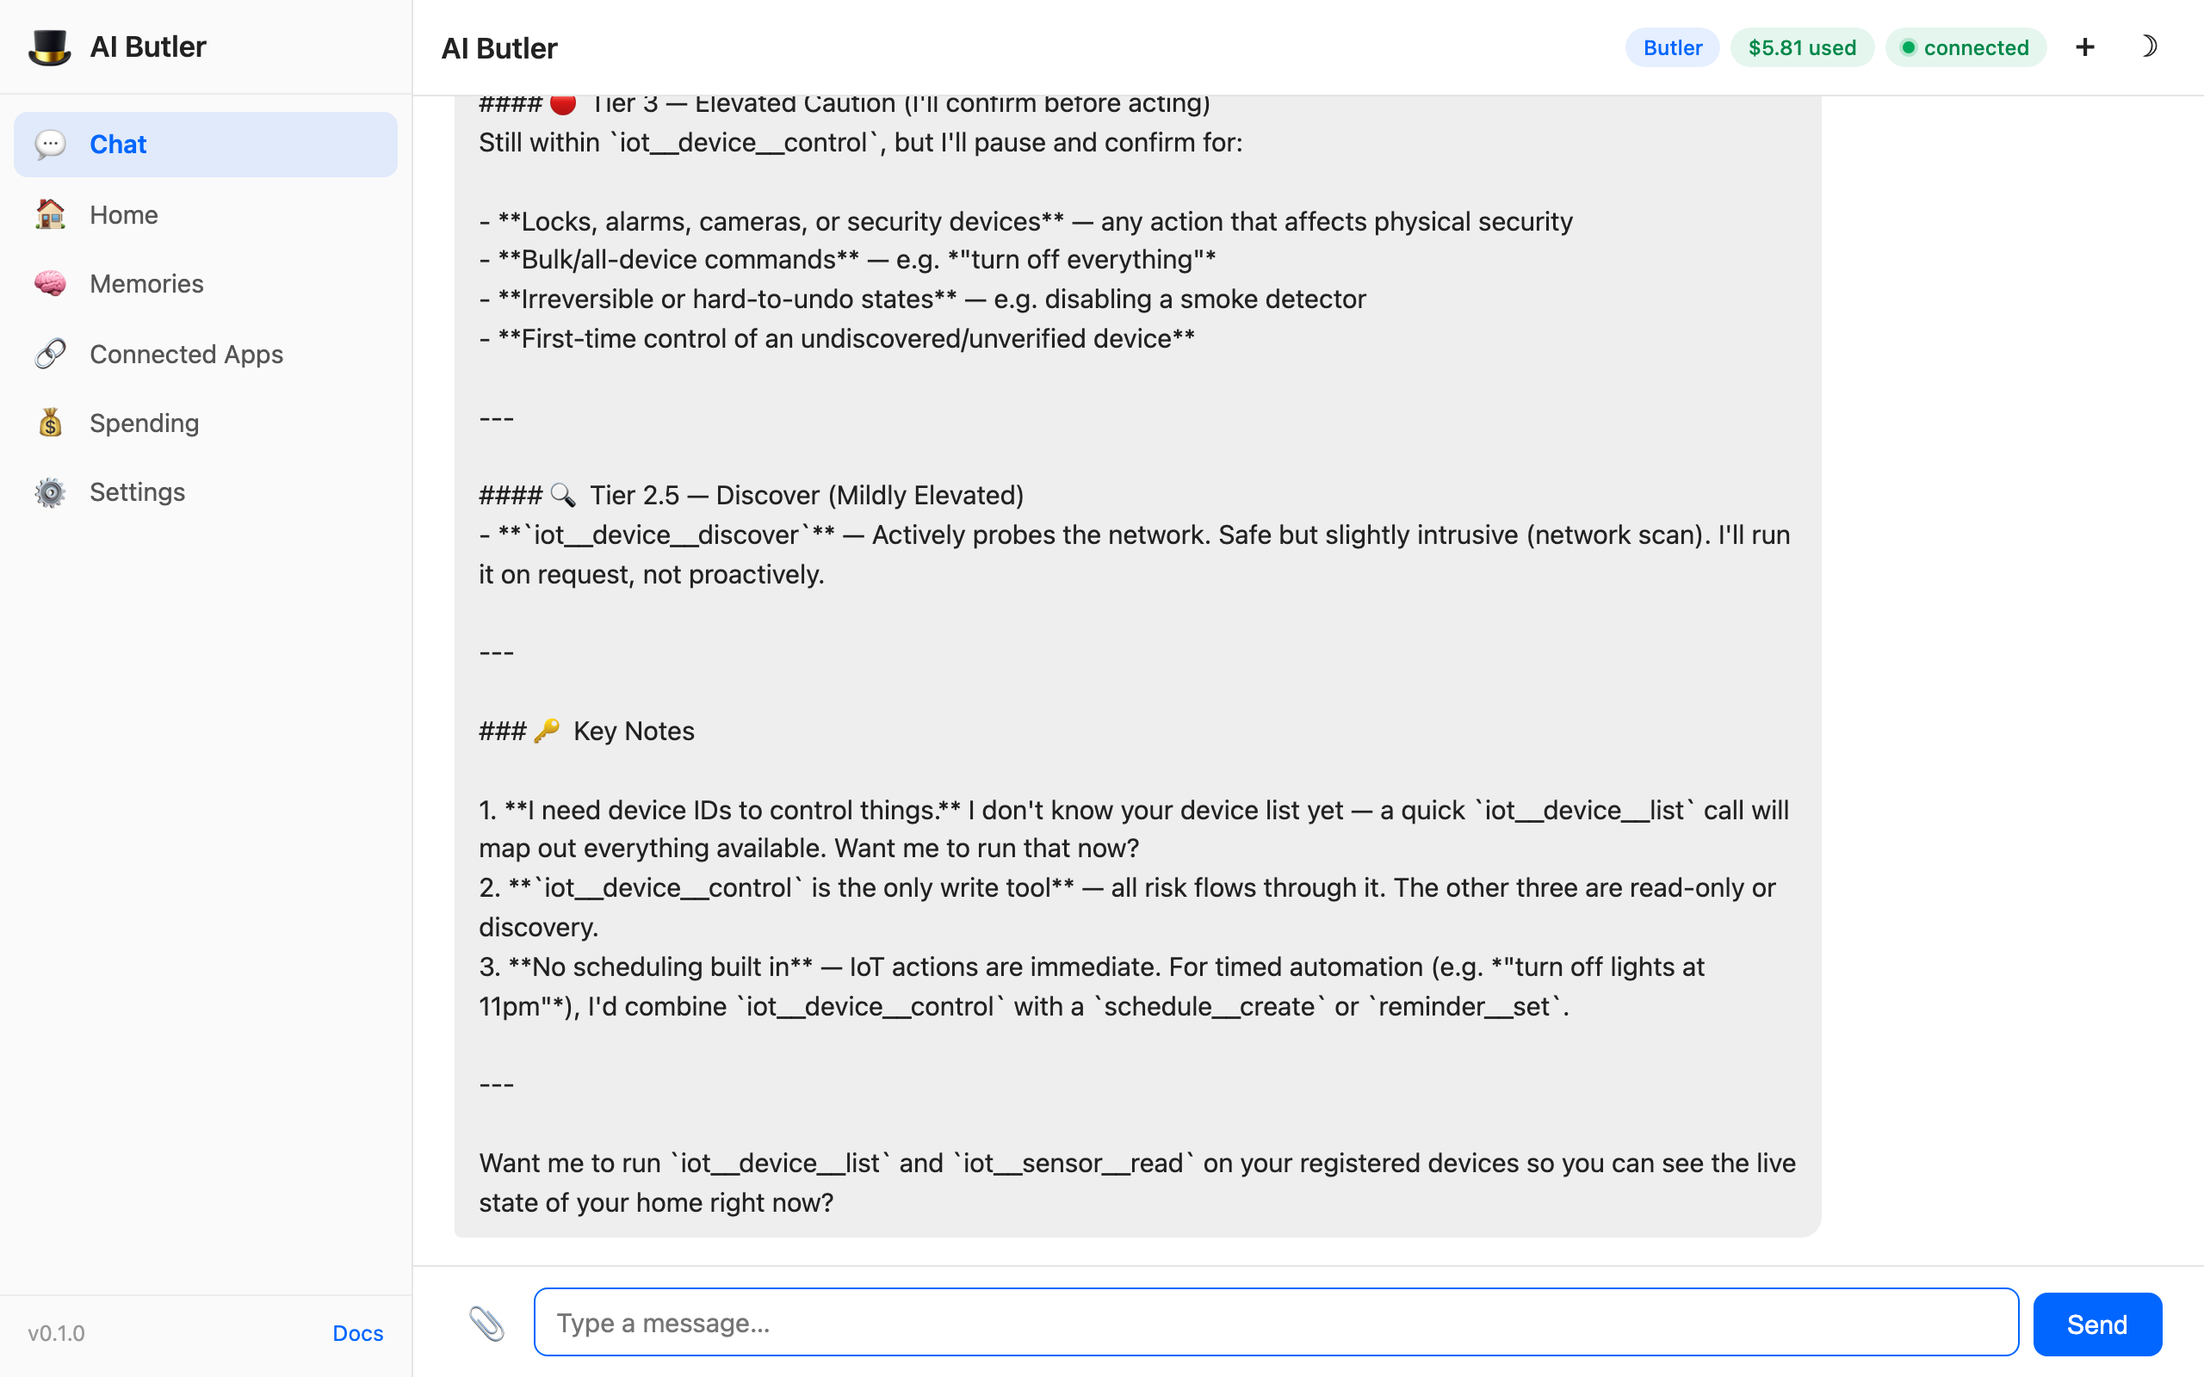
Task: Navigate to Settings
Action: pos(138,492)
